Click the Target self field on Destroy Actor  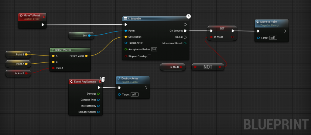(x=134, y=94)
